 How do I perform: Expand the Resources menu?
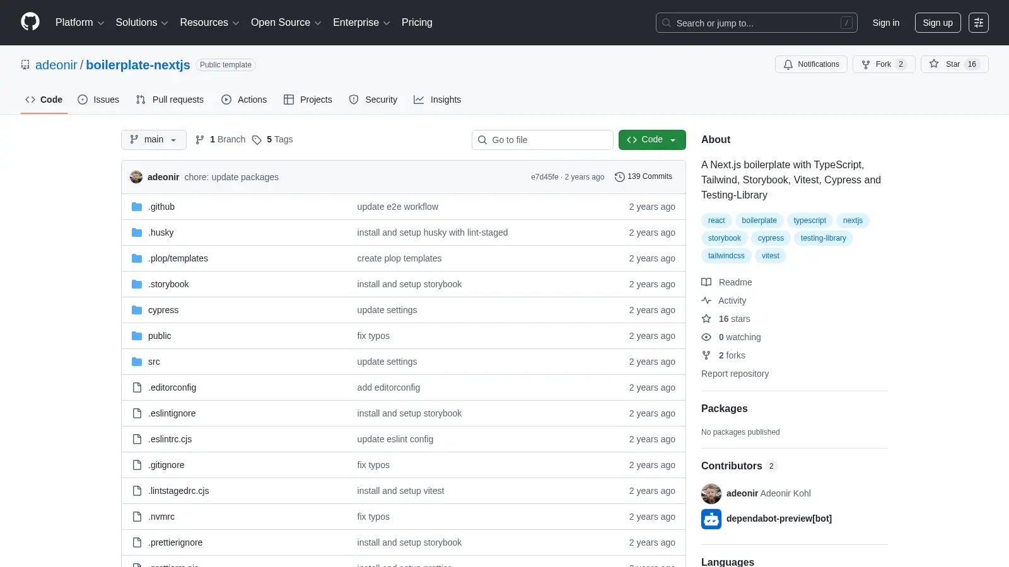coord(209,23)
